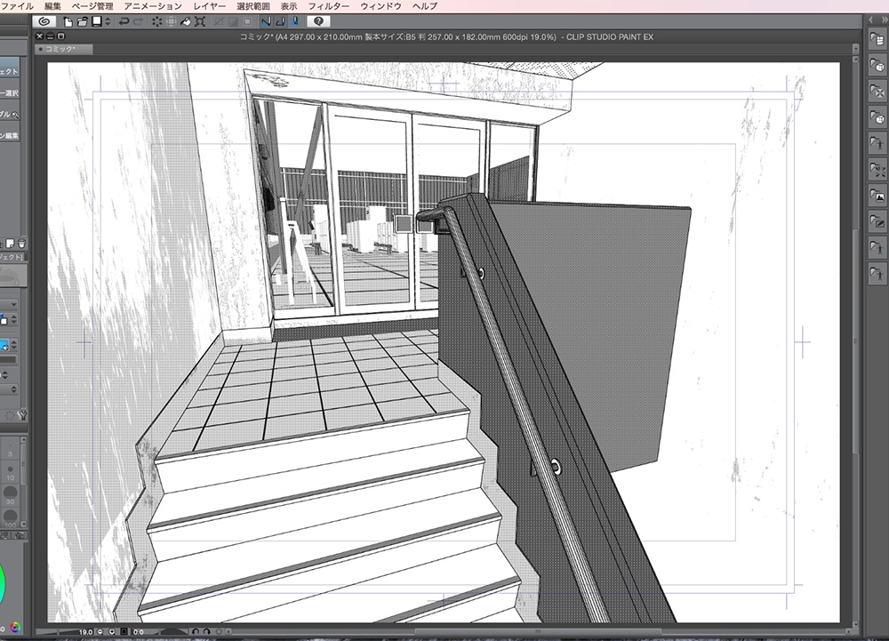The image size is (889, 641).
Task: Click the Undo arrow icon in toolbar
Action: tap(122, 20)
